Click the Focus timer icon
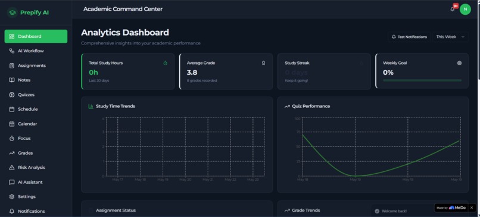 [12, 138]
